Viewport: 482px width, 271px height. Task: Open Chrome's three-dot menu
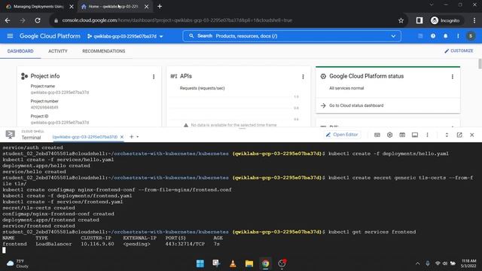(x=474, y=20)
